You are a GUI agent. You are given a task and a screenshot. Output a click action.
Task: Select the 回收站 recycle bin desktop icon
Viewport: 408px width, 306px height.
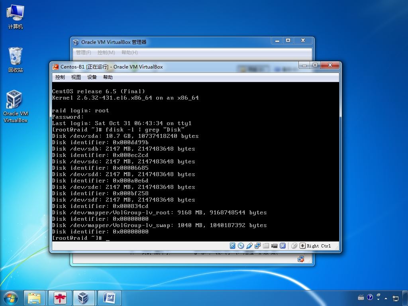(16, 60)
